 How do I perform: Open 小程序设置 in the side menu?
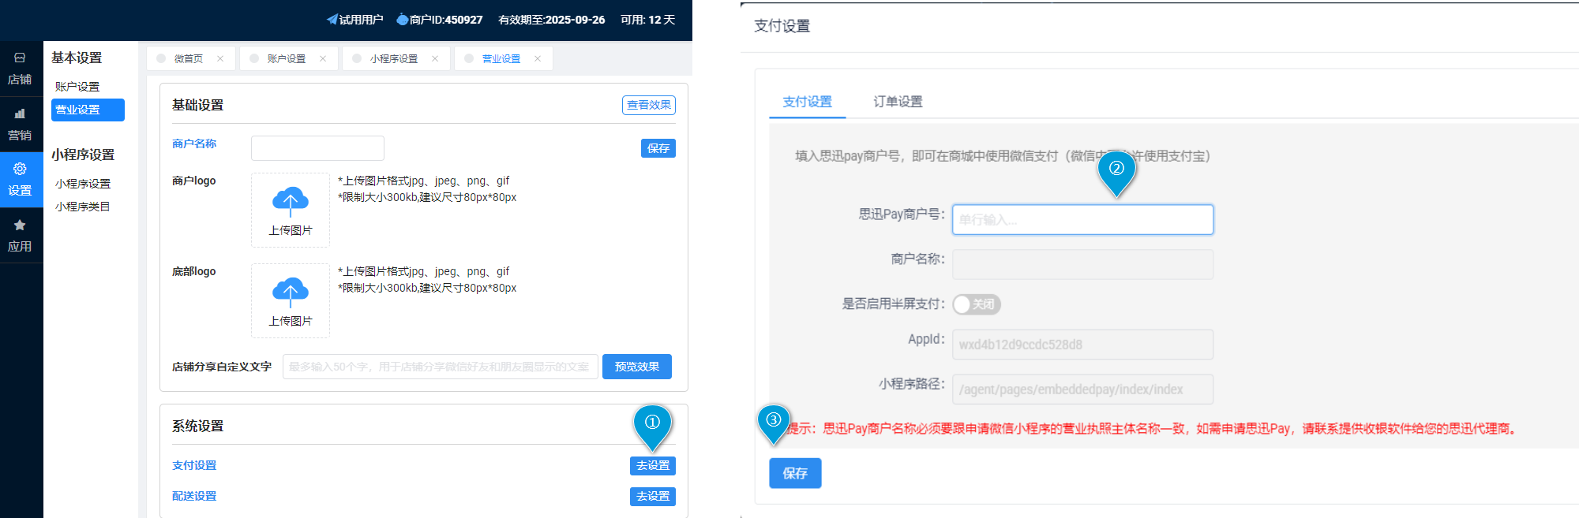coord(83,184)
